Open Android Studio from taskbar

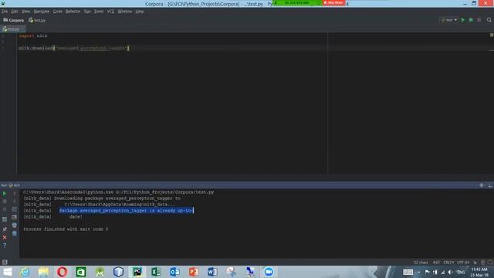(100, 272)
